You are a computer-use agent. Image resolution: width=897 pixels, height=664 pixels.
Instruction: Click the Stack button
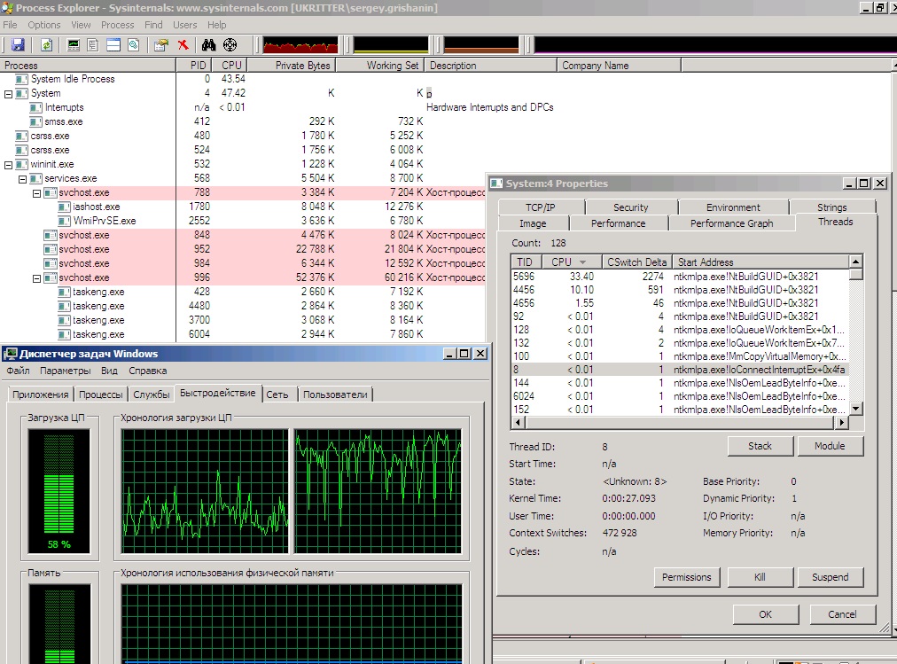(760, 446)
